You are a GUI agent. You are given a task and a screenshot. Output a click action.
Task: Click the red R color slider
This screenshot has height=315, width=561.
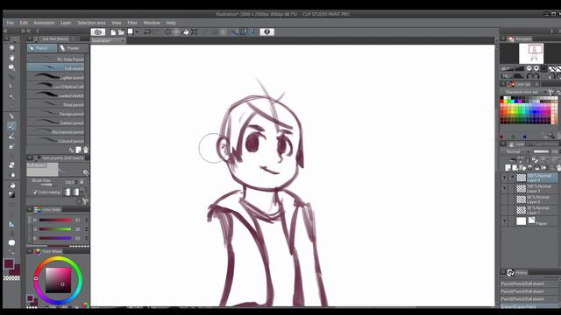tap(55, 220)
